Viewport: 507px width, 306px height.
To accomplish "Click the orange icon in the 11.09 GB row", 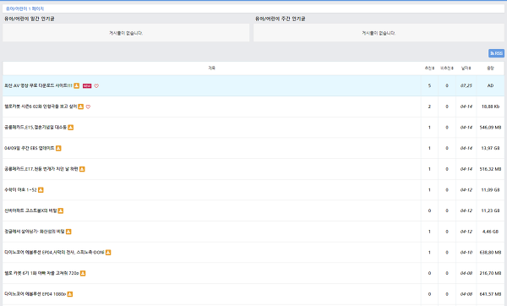I will pyautogui.click(x=41, y=190).
